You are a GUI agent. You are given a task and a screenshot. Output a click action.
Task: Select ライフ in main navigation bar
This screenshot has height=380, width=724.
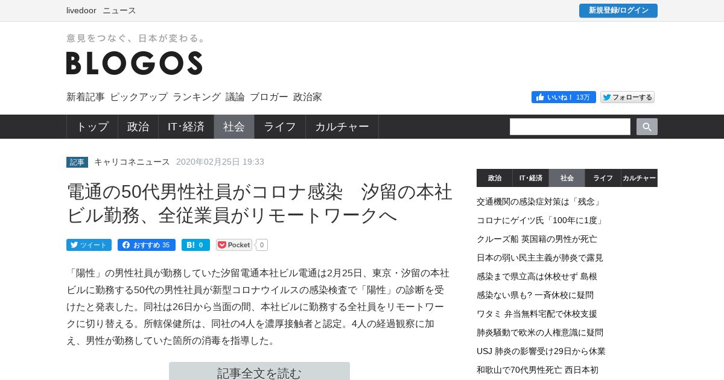click(x=280, y=127)
